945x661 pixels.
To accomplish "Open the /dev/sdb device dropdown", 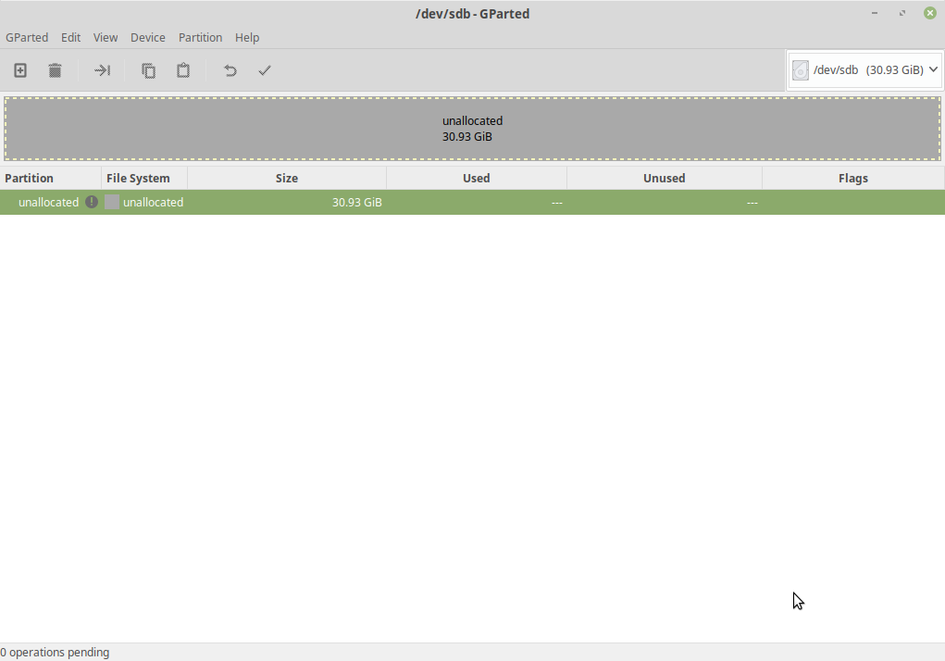I will tap(864, 70).
